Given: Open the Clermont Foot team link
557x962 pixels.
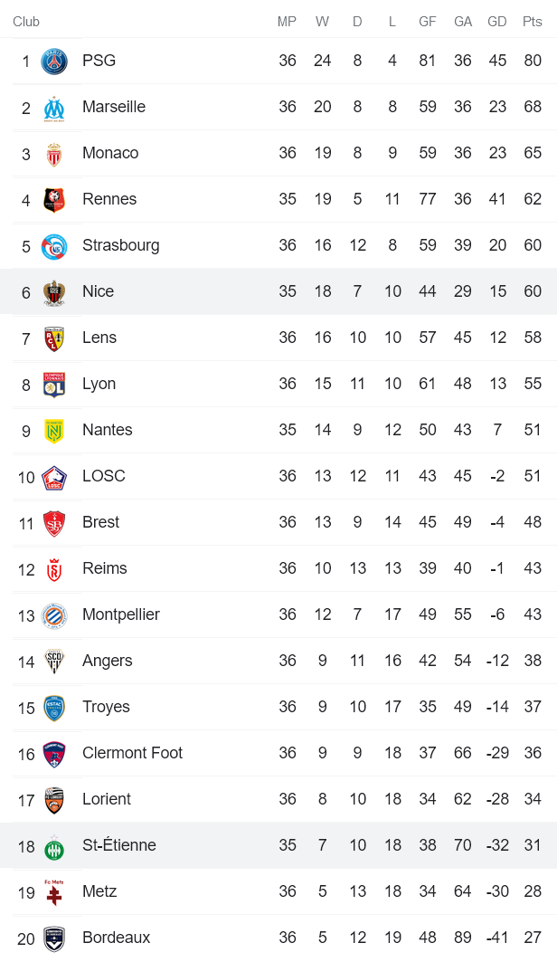Looking at the screenshot, I should (x=132, y=753).
